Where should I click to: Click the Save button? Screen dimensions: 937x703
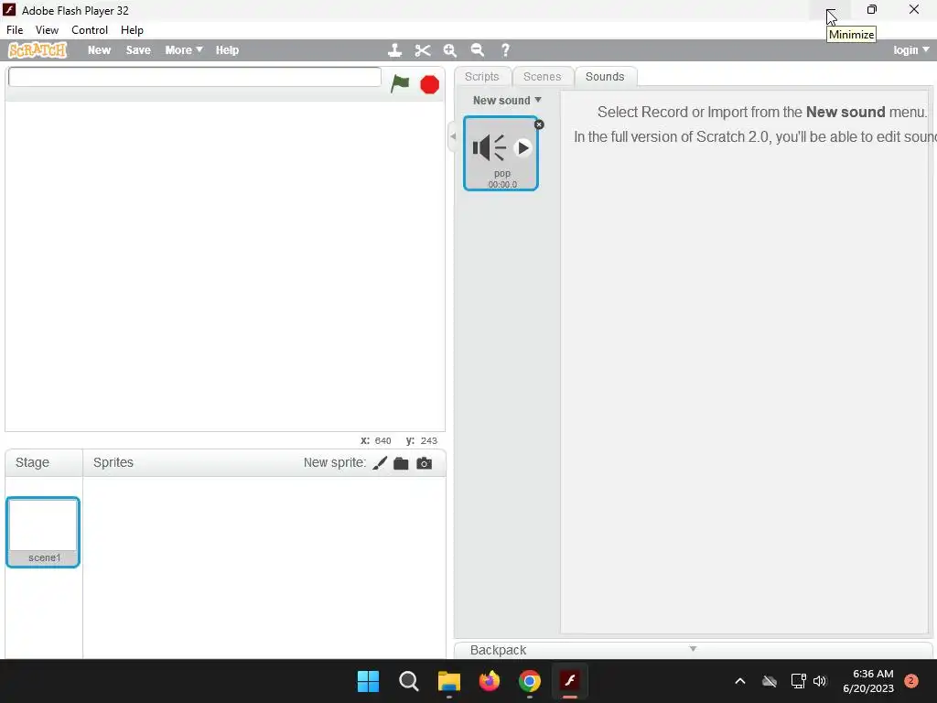[138, 50]
